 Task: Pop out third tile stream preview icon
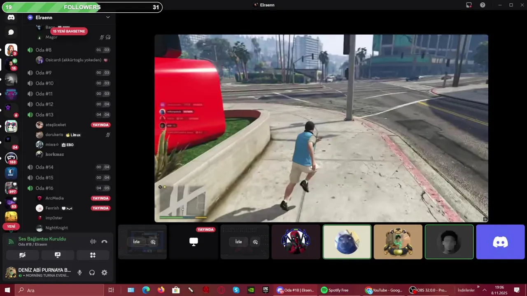255,242
